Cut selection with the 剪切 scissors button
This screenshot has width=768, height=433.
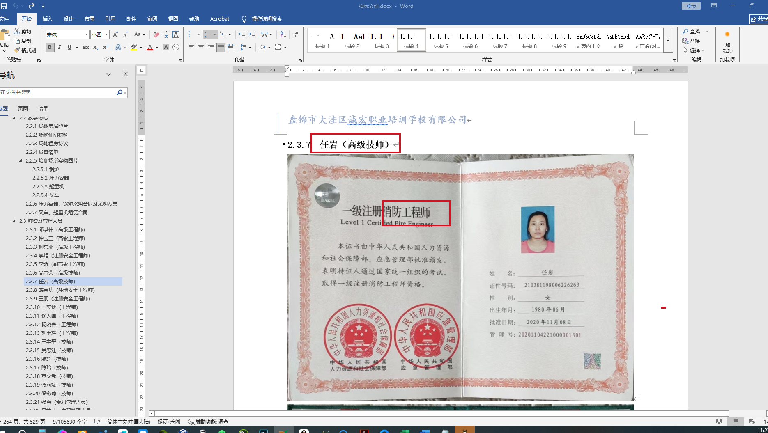click(x=23, y=31)
